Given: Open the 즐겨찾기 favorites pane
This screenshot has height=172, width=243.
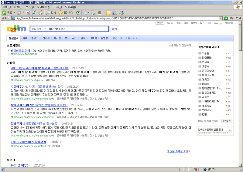Looking at the screenshot, I should 66,13.
